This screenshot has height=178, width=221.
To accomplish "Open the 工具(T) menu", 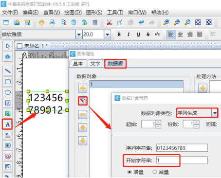I will point(115,13).
